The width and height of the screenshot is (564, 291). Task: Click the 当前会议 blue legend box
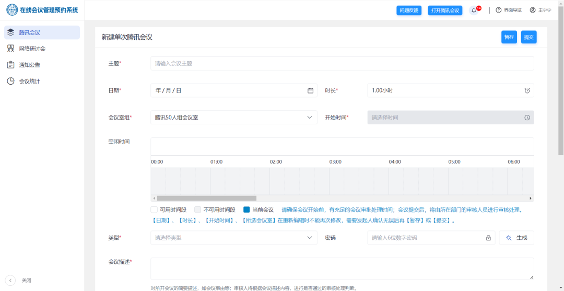pyautogui.click(x=246, y=209)
